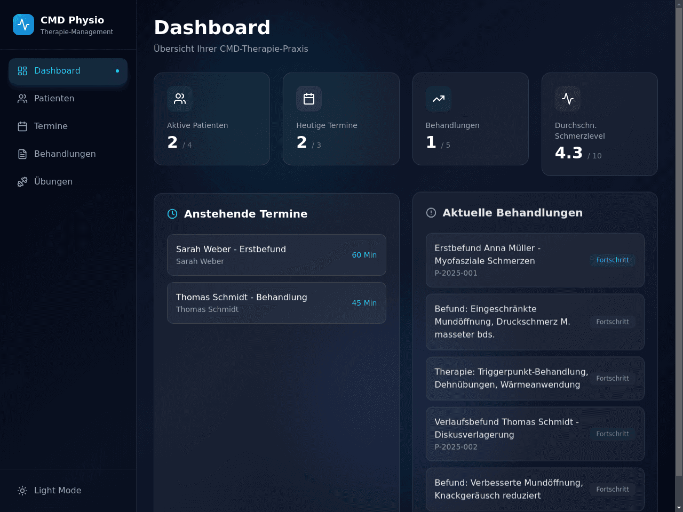Viewport: 683px width, 512px height.
Task: Click the CMD Physio pulse logo icon
Action: point(23,25)
